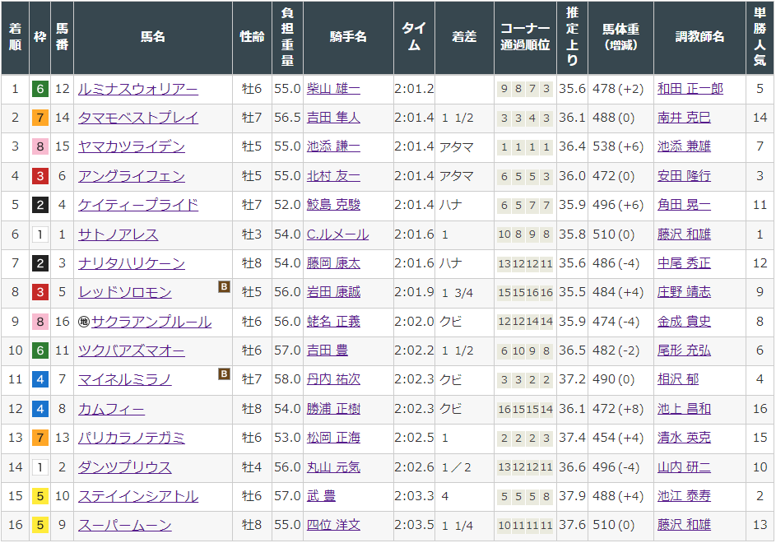Viewport: 776px width, 543px height.
Task: Click the 馬名 column header
Action: click(153, 37)
